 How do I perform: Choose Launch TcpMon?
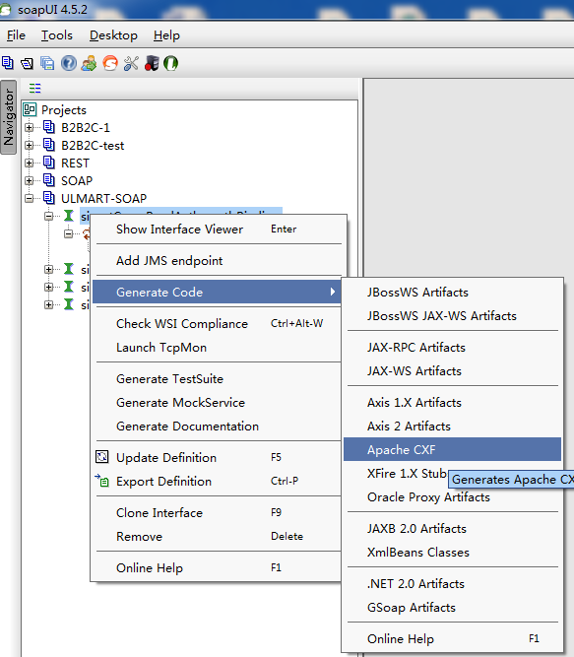[219, 348]
